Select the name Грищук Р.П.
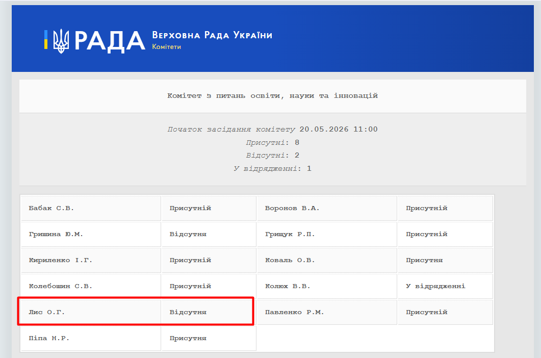 tap(290, 234)
